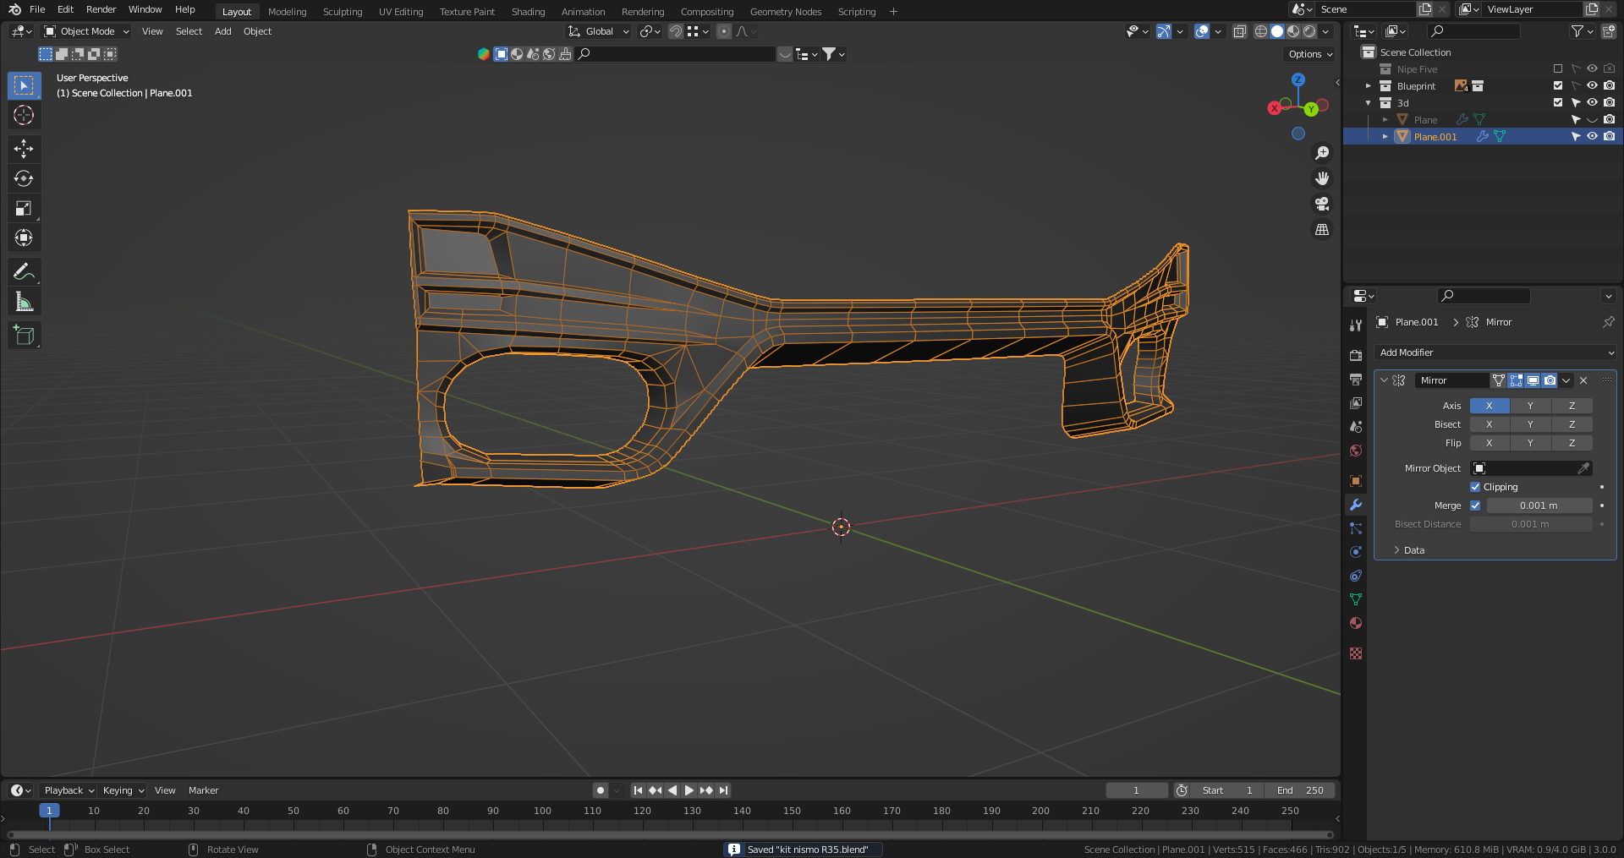The image size is (1624, 858).
Task: Expand the Blueprint collection in outliner
Action: (x=1369, y=85)
